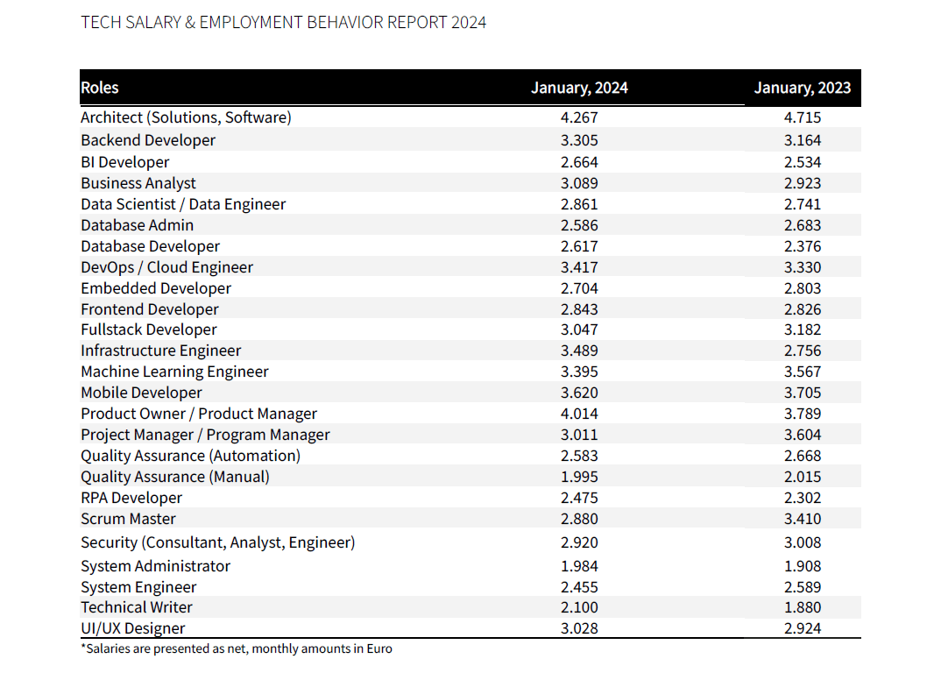The height and width of the screenshot is (673, 941).
Task: Click RPA Developer's 2023 value 2.302
Action: [x=803, y=499]
